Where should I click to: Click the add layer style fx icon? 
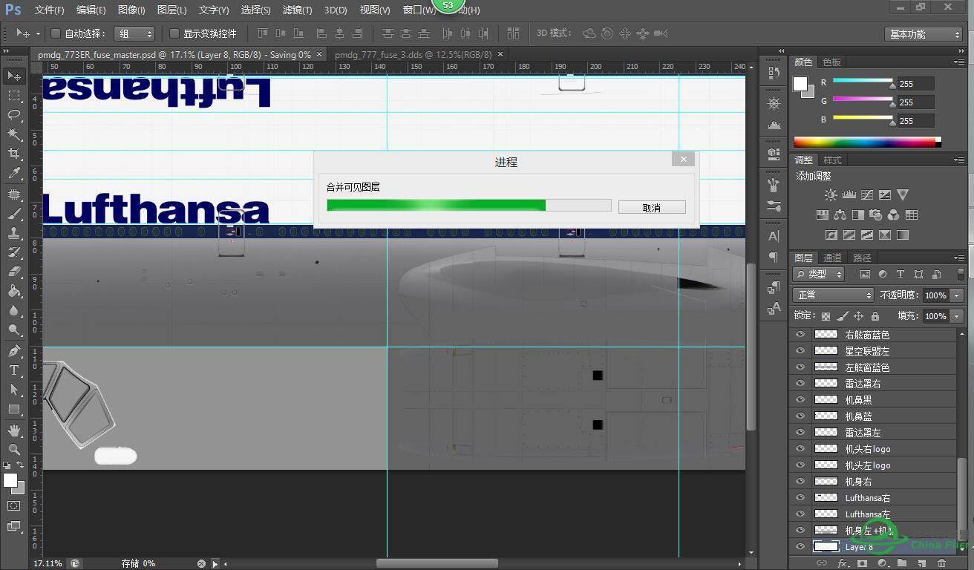(843, 563)
